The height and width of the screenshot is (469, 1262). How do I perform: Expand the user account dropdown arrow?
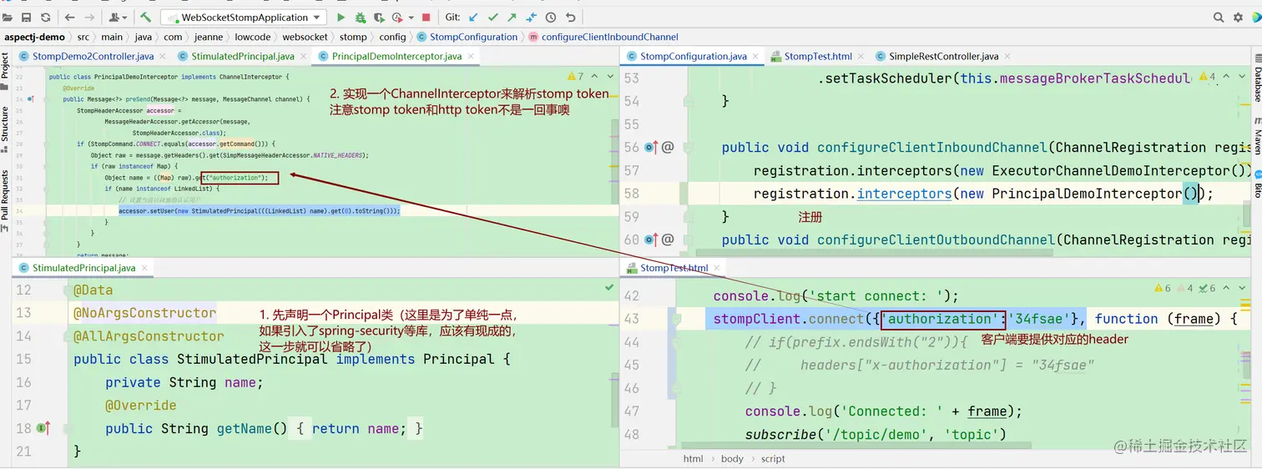pos(124,18)
